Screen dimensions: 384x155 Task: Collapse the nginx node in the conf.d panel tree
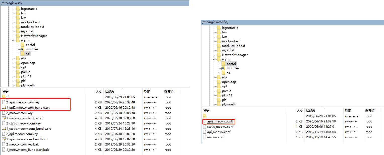(214, 59)
